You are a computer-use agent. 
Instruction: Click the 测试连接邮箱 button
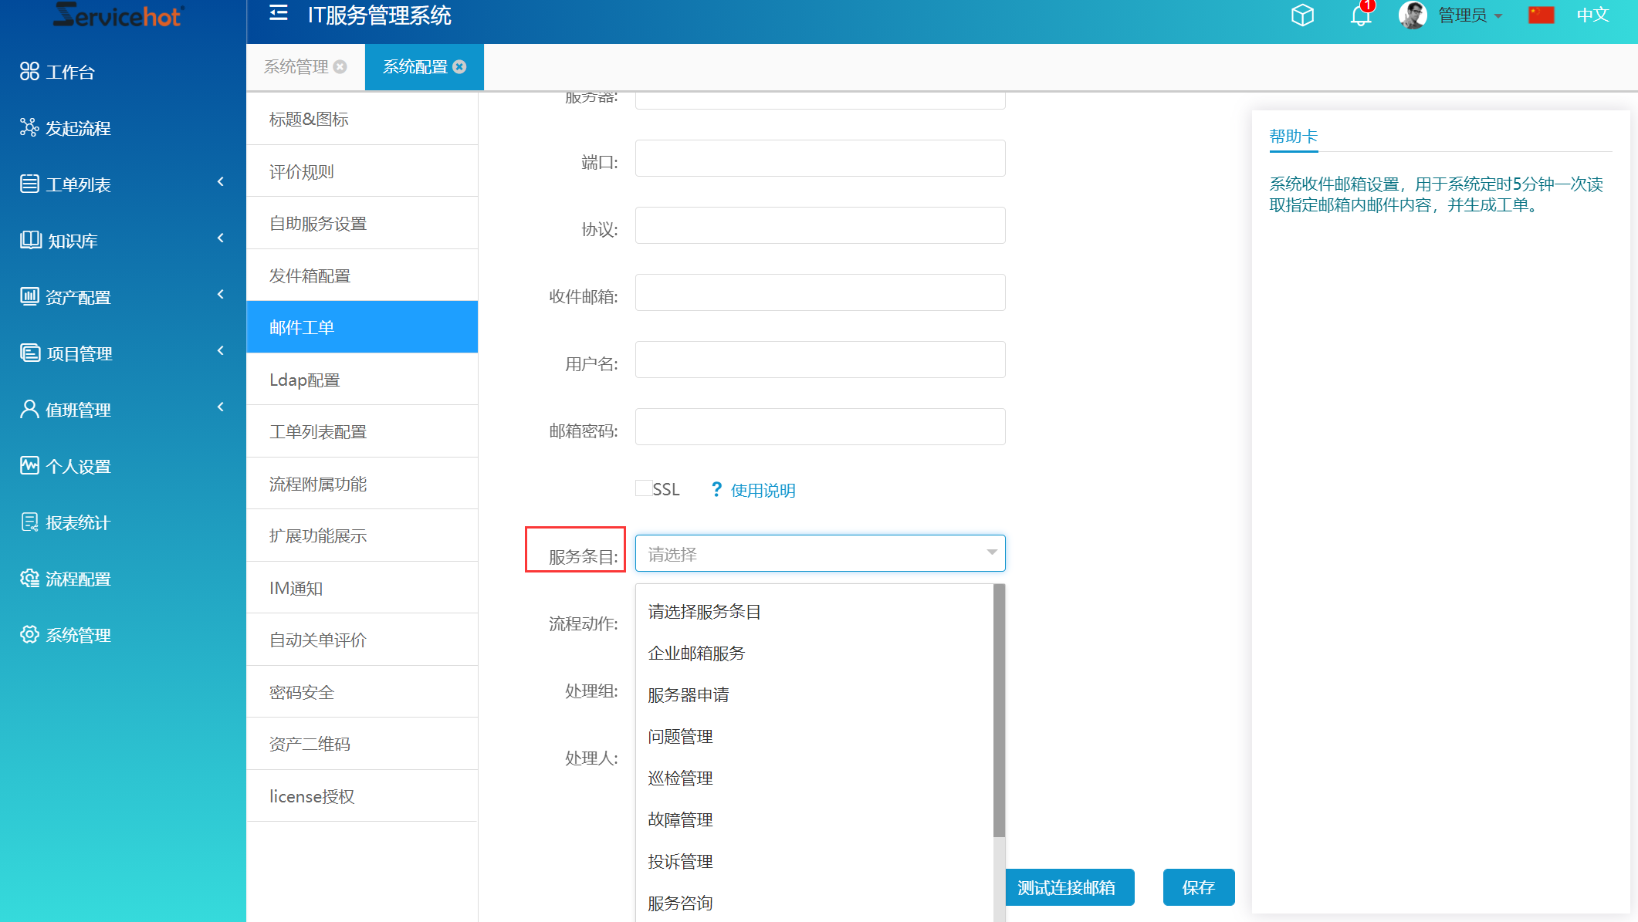click(x=1068, y=887)
